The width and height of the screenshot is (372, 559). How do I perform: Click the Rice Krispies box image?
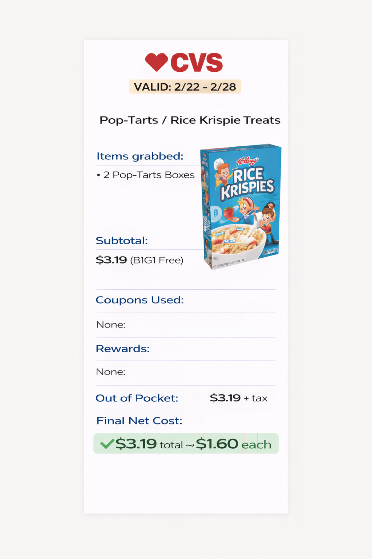pos(240,206)
